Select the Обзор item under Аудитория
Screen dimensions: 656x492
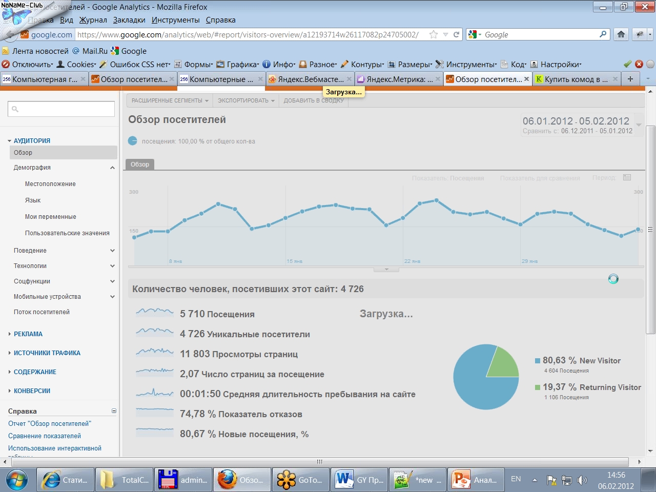click(x=64, y=153)
